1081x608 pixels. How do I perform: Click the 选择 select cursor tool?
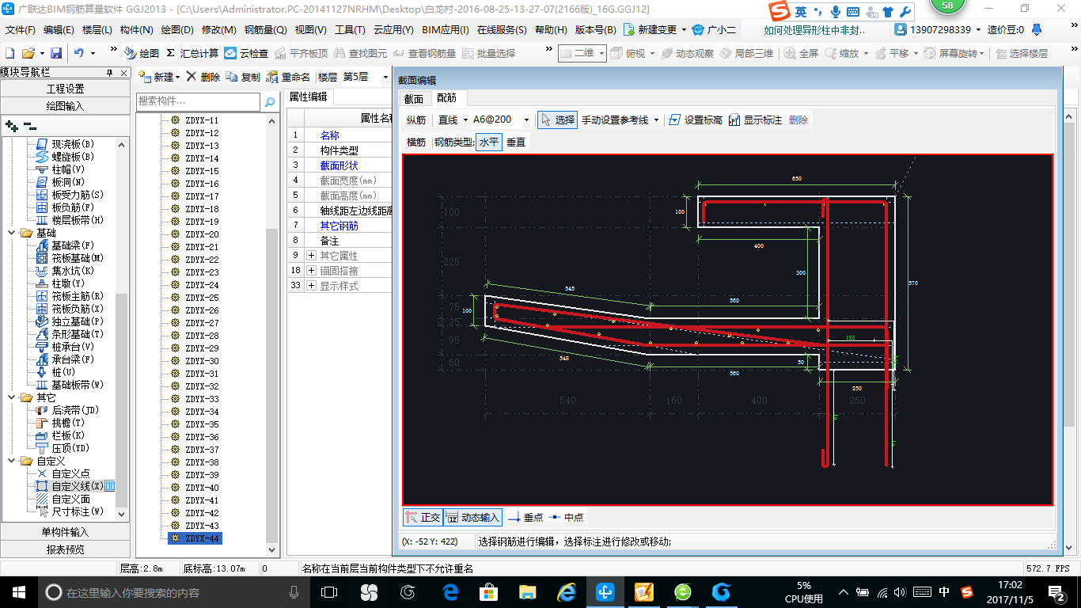[557, 120]
